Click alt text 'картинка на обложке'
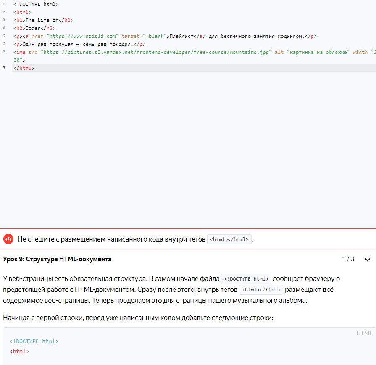 click(x=318, y=52)
